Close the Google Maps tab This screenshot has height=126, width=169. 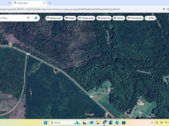pos(44,3)
